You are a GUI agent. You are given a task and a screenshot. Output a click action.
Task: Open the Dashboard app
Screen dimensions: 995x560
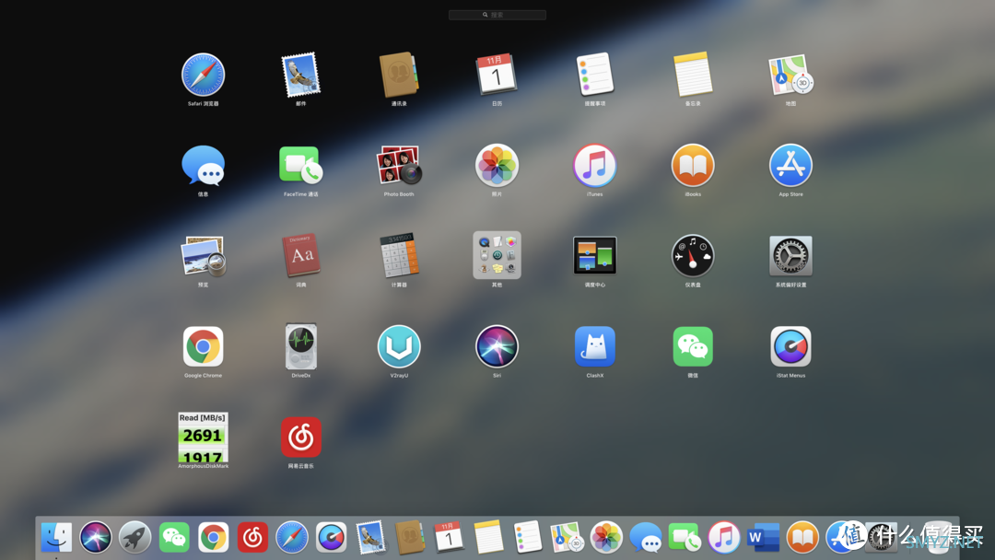pyautogui.click(x=692, y=256)
